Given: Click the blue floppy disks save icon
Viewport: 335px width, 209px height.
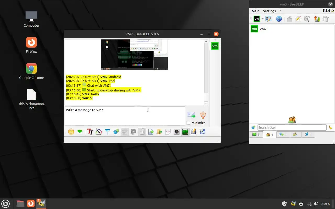Looking at the screenshot, I should 202,132.
